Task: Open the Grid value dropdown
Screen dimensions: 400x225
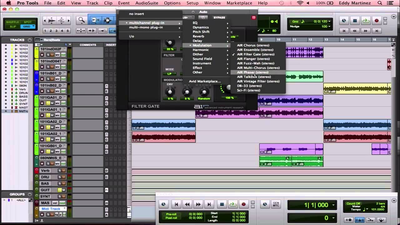Action: click(330, 22)
